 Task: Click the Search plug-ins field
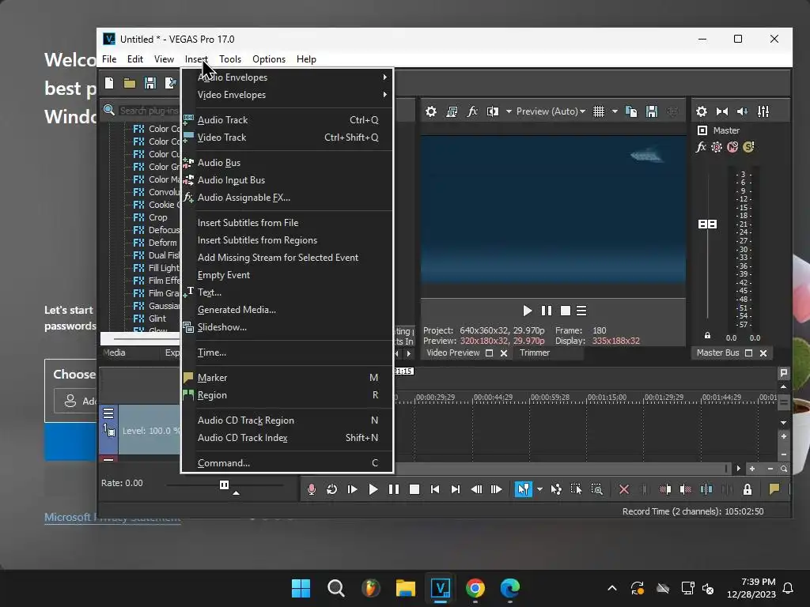tap(148, 111)
